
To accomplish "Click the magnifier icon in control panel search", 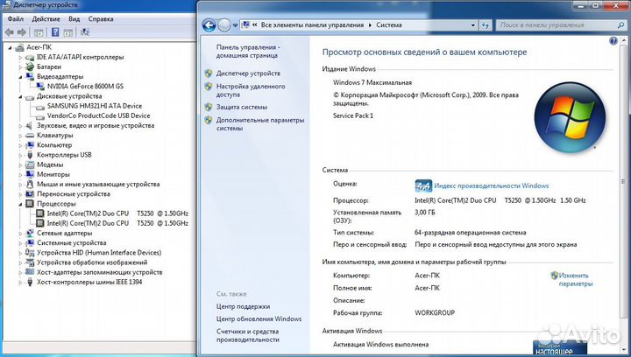I will (x=620, y=24).
